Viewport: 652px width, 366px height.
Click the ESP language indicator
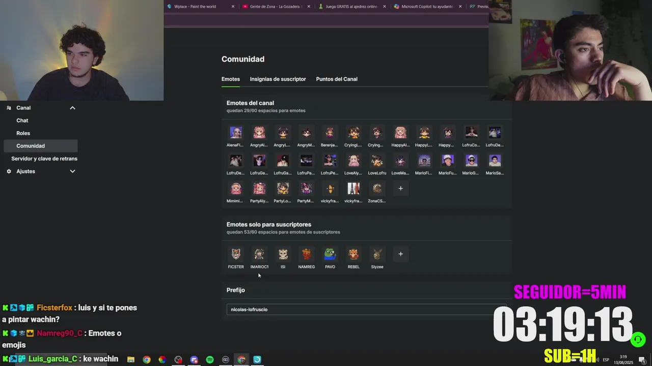click(x=606, y=359)
